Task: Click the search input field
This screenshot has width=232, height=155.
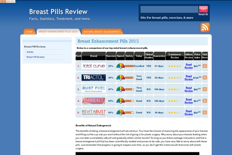Action: coord(169,9)
